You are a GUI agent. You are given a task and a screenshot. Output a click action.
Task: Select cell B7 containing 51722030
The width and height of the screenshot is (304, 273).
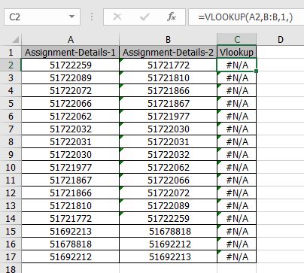pyautogui.click(x=168, y=129)
